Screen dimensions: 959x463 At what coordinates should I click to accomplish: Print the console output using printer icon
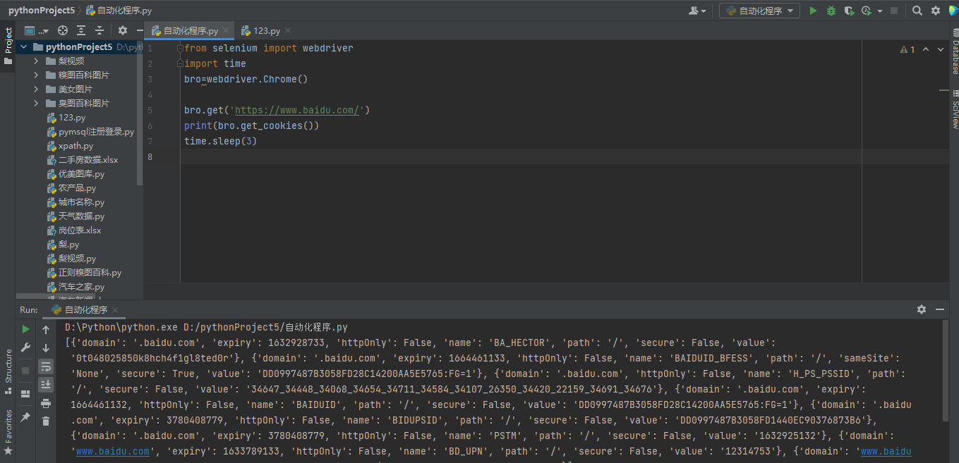click(x=46, y=403)
